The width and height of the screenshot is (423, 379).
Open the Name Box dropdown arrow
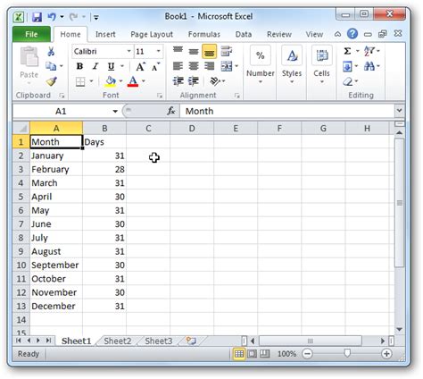click(x=115, y=112)
